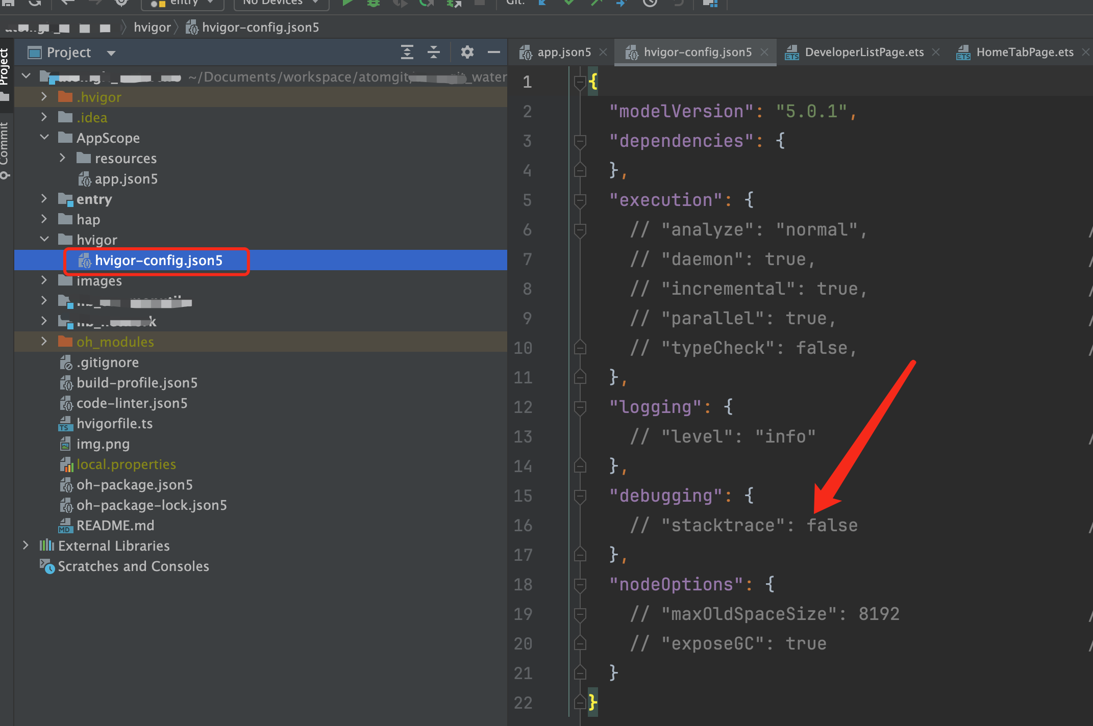This screenshot has width=1093, height=726.
Task: Open Project panel settings gear
Action: click(x=467, y=52)
